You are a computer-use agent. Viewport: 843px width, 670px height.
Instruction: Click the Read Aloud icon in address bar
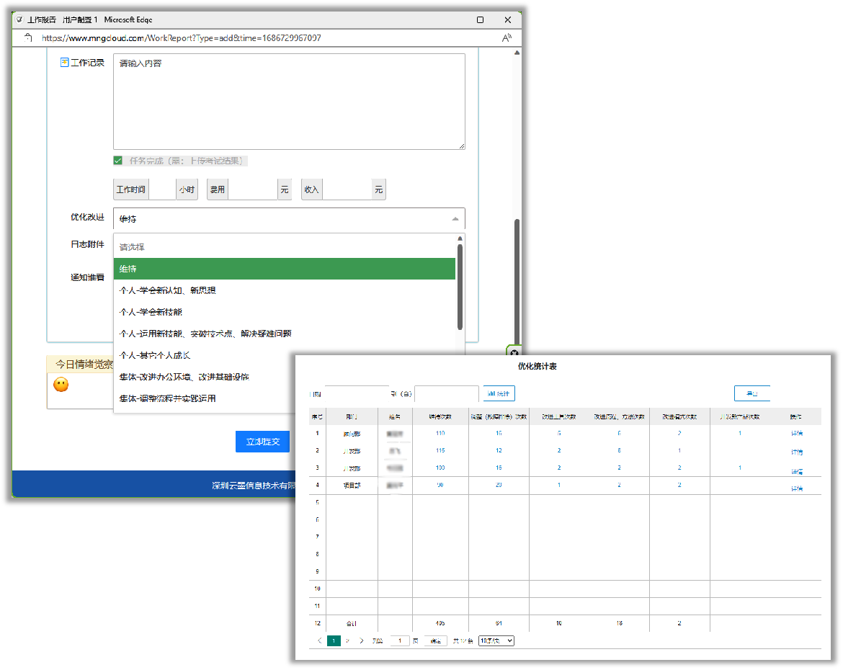tap(507, 37)
